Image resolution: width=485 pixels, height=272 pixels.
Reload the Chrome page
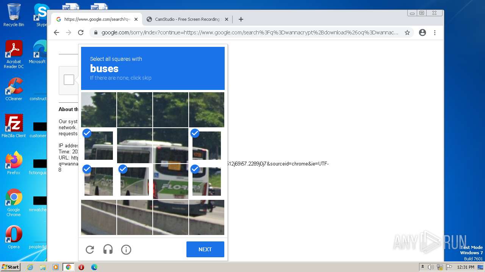(x=81, y=32)
